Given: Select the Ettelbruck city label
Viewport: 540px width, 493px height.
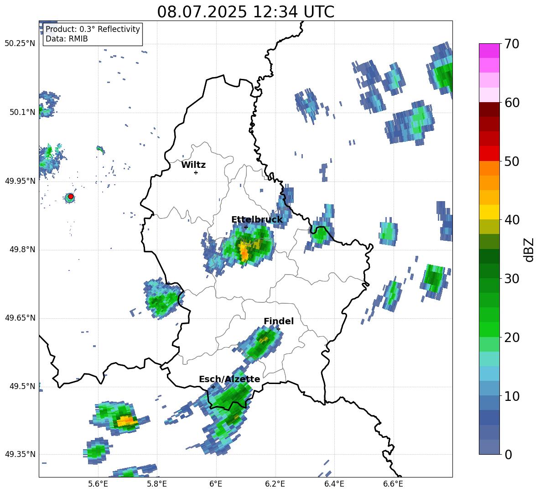Looking at the screenshot, I should pos(257,220).
